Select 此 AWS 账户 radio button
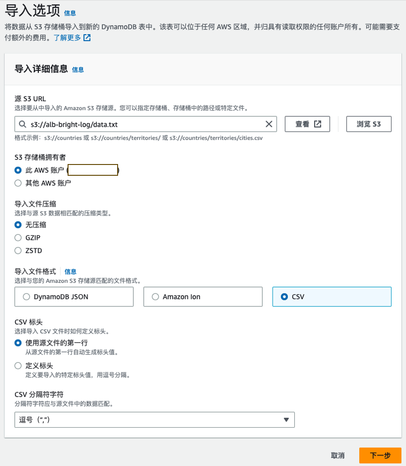The image size is (406, 466). click(x=18, y=170)
